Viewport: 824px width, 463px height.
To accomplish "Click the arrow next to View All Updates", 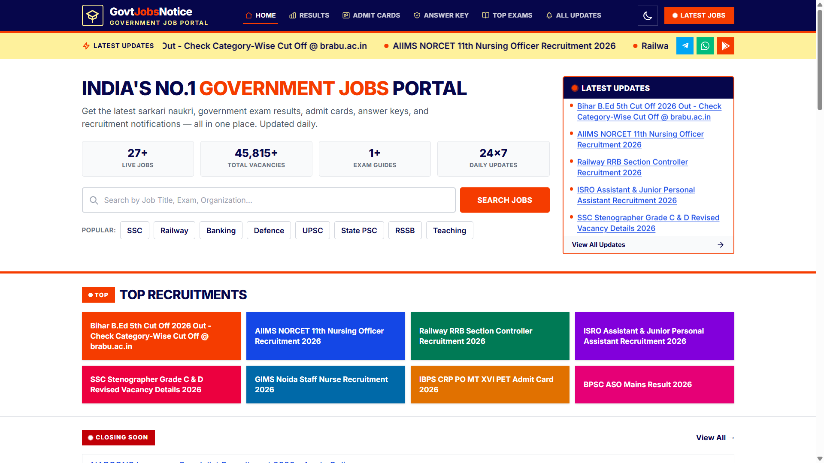I will click(721, 245).
